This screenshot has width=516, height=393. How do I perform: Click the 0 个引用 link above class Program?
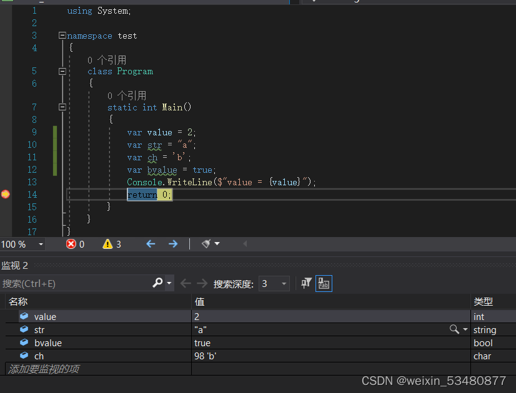107,60
